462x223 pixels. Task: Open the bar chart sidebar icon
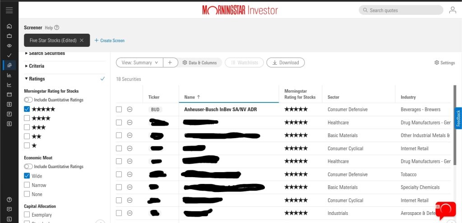(x=9, y=75)
